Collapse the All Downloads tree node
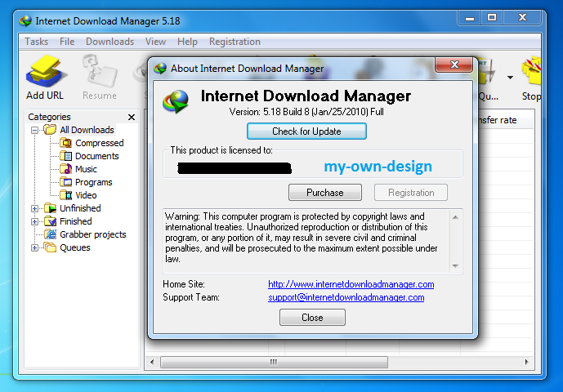The image size is (563, 392). click(x=34, y=130)
